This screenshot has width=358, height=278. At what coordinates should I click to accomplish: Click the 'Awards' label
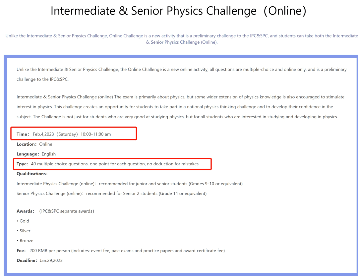coord(25,211)
